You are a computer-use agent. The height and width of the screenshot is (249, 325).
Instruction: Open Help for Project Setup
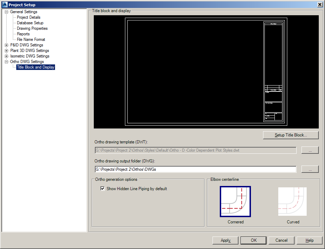[x=309, y=240]
